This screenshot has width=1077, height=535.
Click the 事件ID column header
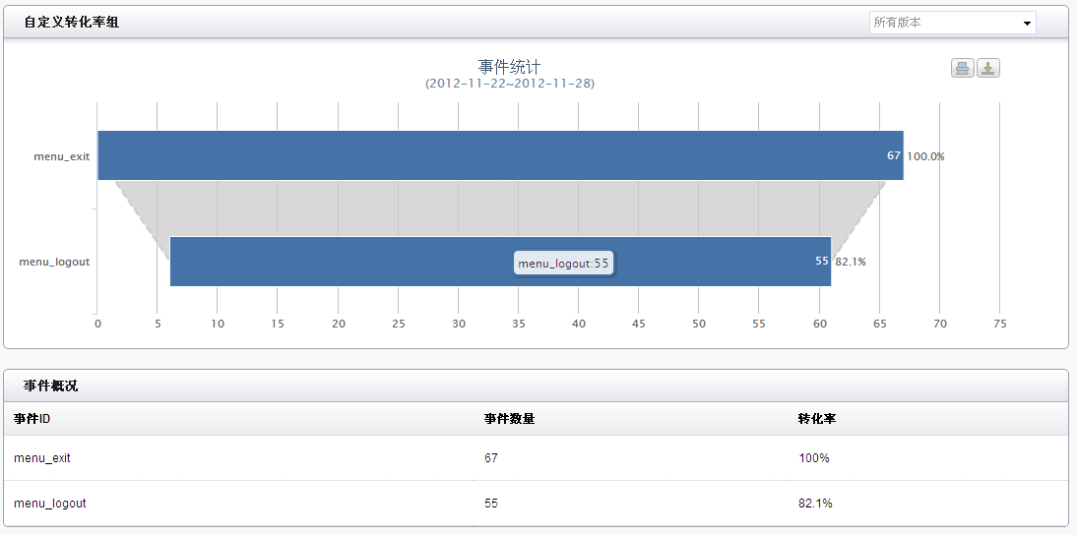coord(32,419)
